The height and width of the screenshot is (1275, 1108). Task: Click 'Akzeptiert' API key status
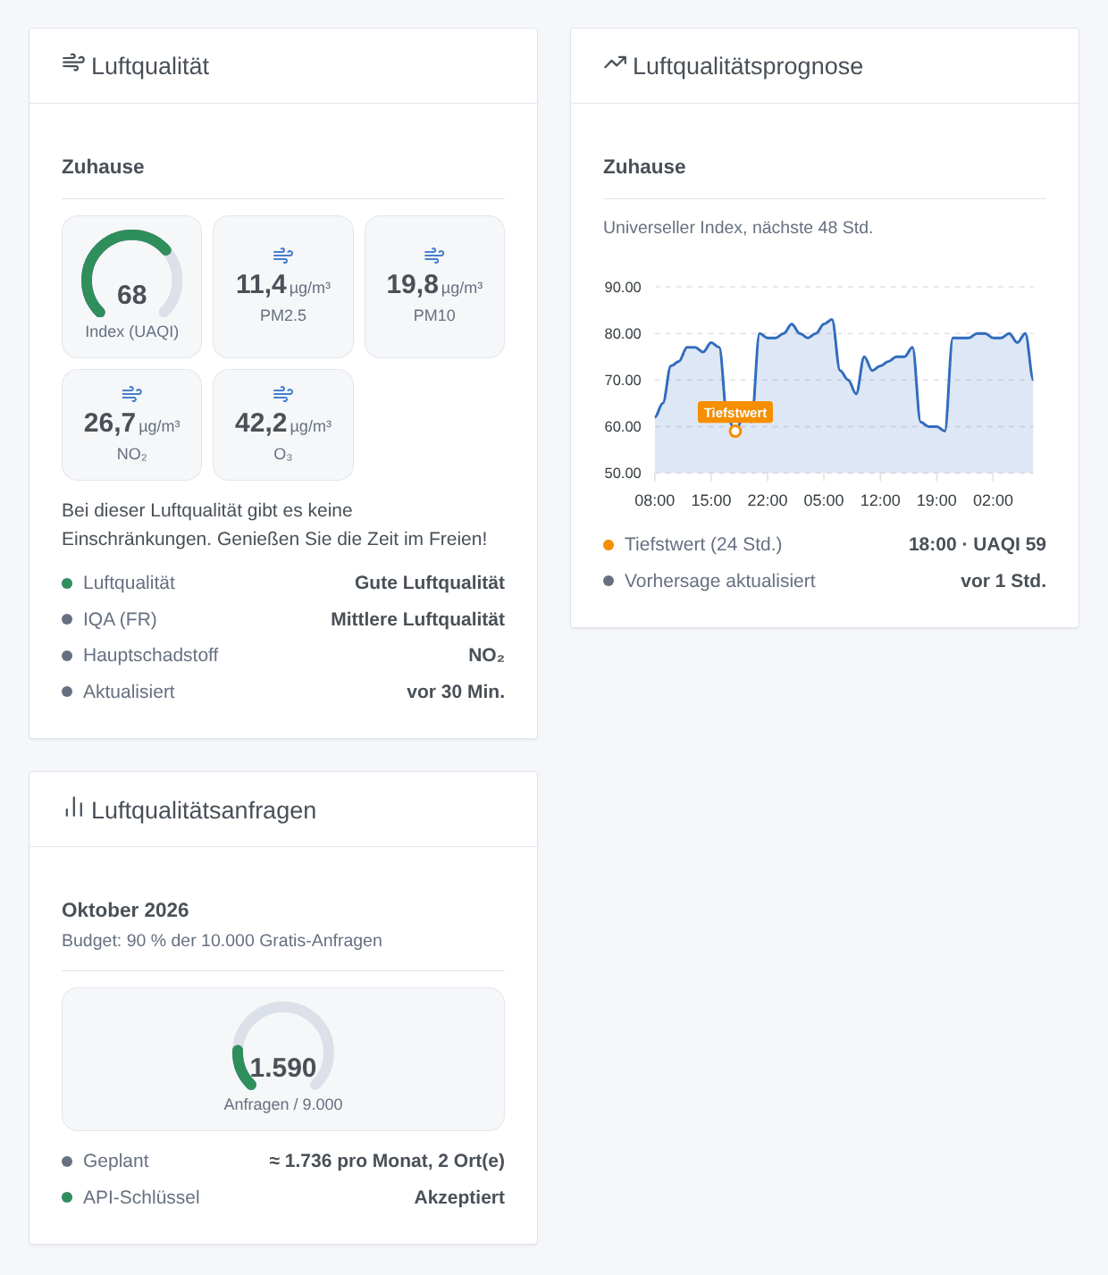tap(459, 1197)
